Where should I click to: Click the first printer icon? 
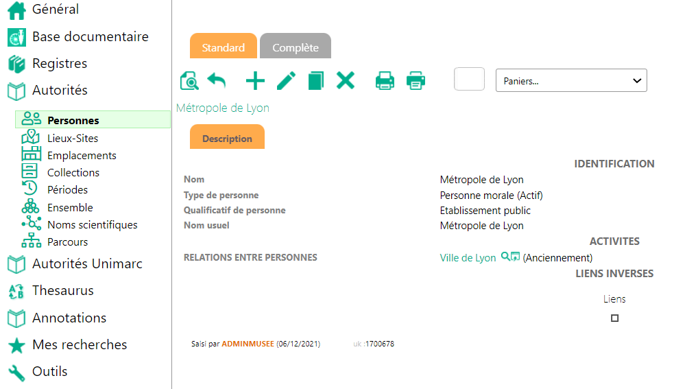tap(385, 81)
